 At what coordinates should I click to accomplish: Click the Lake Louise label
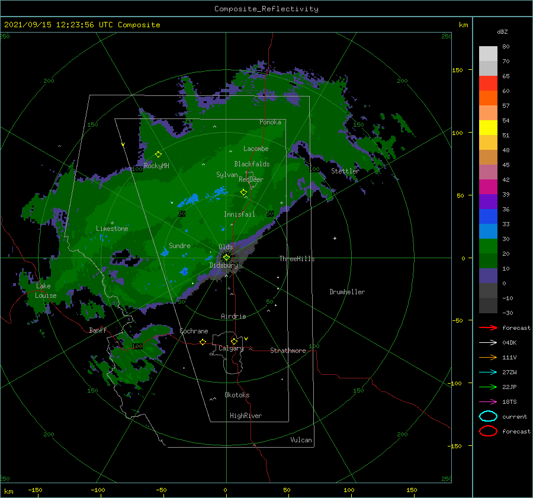pos(46,291)
